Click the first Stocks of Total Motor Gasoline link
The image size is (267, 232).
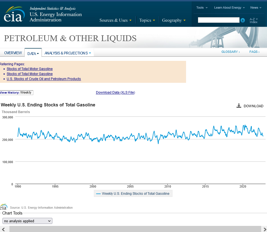pyautogui.click(x=30, y=69)
